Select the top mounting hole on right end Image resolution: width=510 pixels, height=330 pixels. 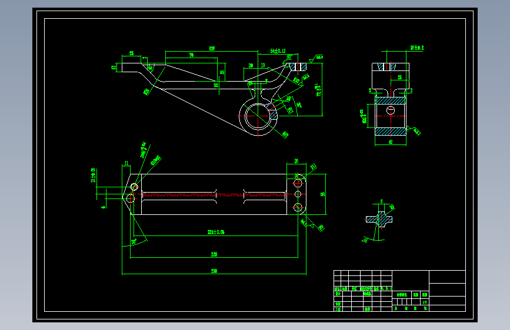tap(298, 183)
